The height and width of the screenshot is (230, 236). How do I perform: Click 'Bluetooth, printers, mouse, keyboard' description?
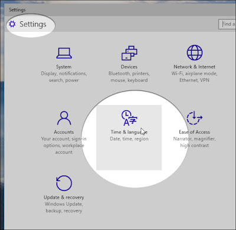click(129, 77)
